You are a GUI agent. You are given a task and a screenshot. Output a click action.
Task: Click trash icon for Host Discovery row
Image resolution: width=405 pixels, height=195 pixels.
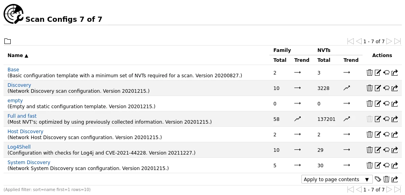tap(369, 134)
